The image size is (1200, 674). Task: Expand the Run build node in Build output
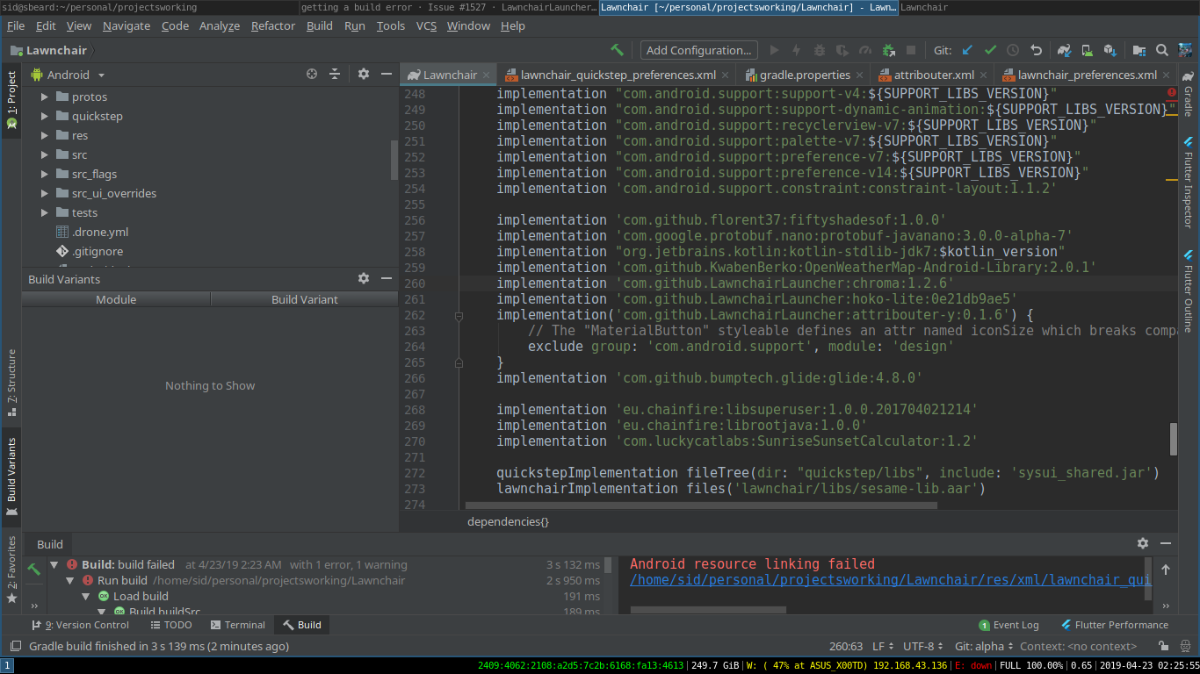pyautogui.click(x=69, y=580)
